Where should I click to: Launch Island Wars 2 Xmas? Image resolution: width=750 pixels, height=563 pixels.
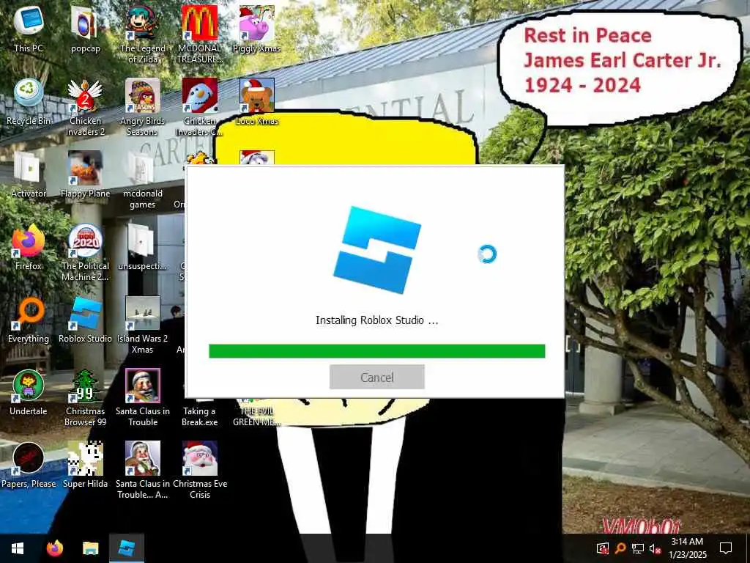tap(143, 325)
